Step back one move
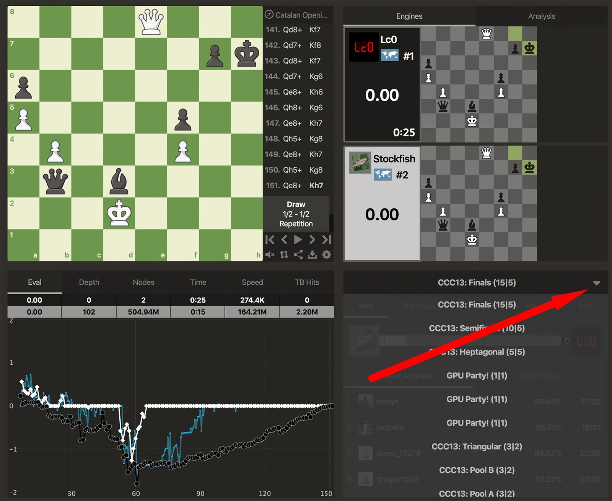Image resolution: width=612 pixels, height=501 pixels. (284, 240)
